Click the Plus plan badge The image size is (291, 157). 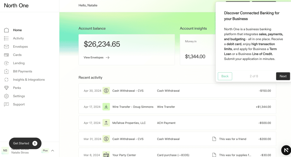[45, 150]
